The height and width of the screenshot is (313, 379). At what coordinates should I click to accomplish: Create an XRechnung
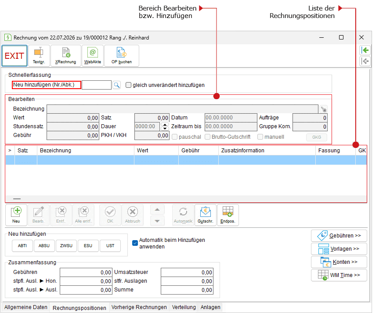pos(65,56)
